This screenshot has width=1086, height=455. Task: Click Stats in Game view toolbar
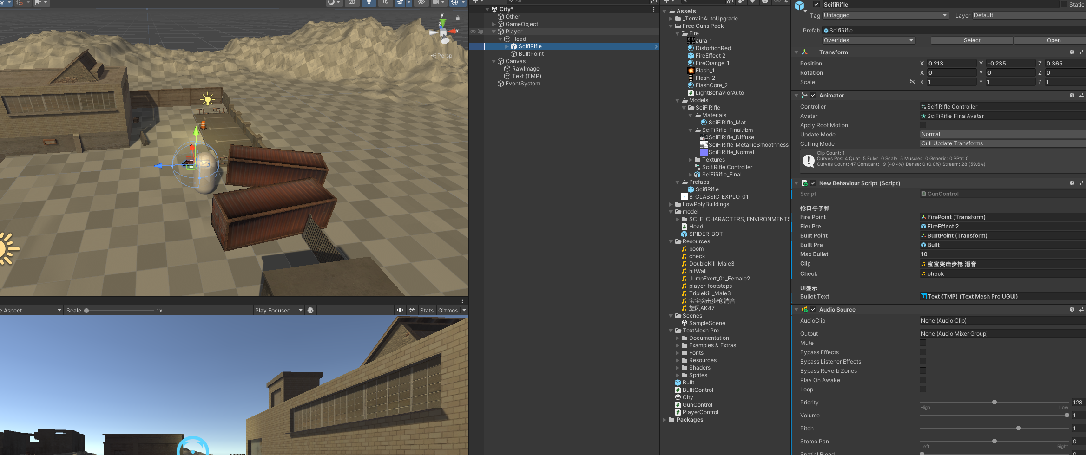427,310
